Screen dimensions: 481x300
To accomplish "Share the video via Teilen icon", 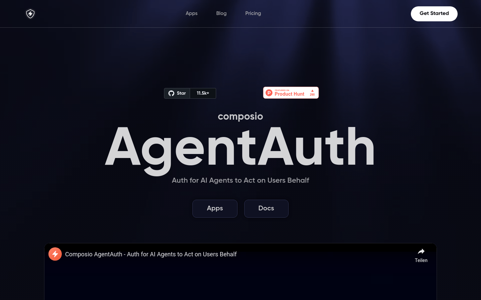I will coord(421,255).
